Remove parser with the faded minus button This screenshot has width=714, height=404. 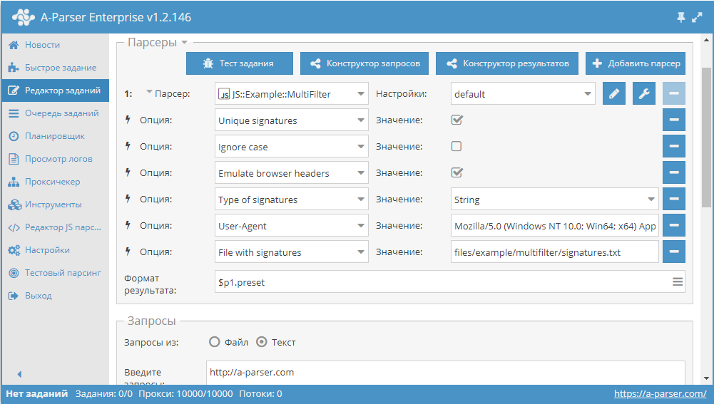pyautogui.click(x=674, y=94)
